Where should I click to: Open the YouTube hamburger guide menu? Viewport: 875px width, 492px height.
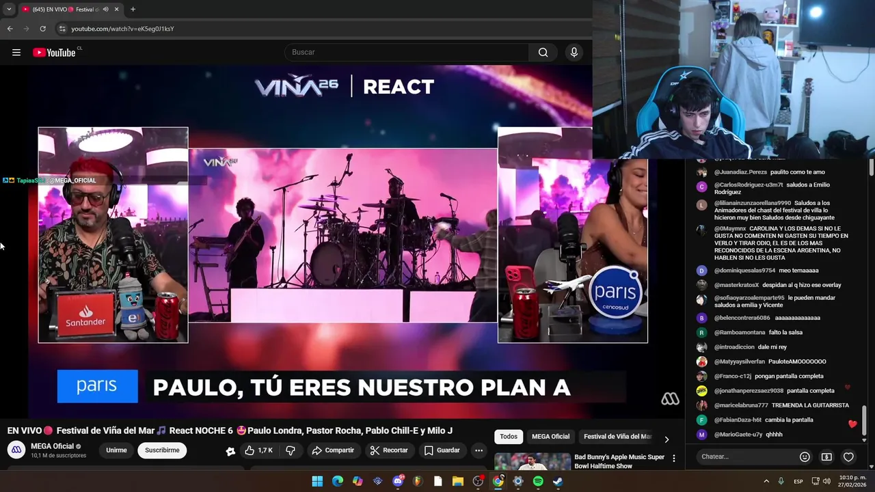pyautogui.click(x=16, y=53)
